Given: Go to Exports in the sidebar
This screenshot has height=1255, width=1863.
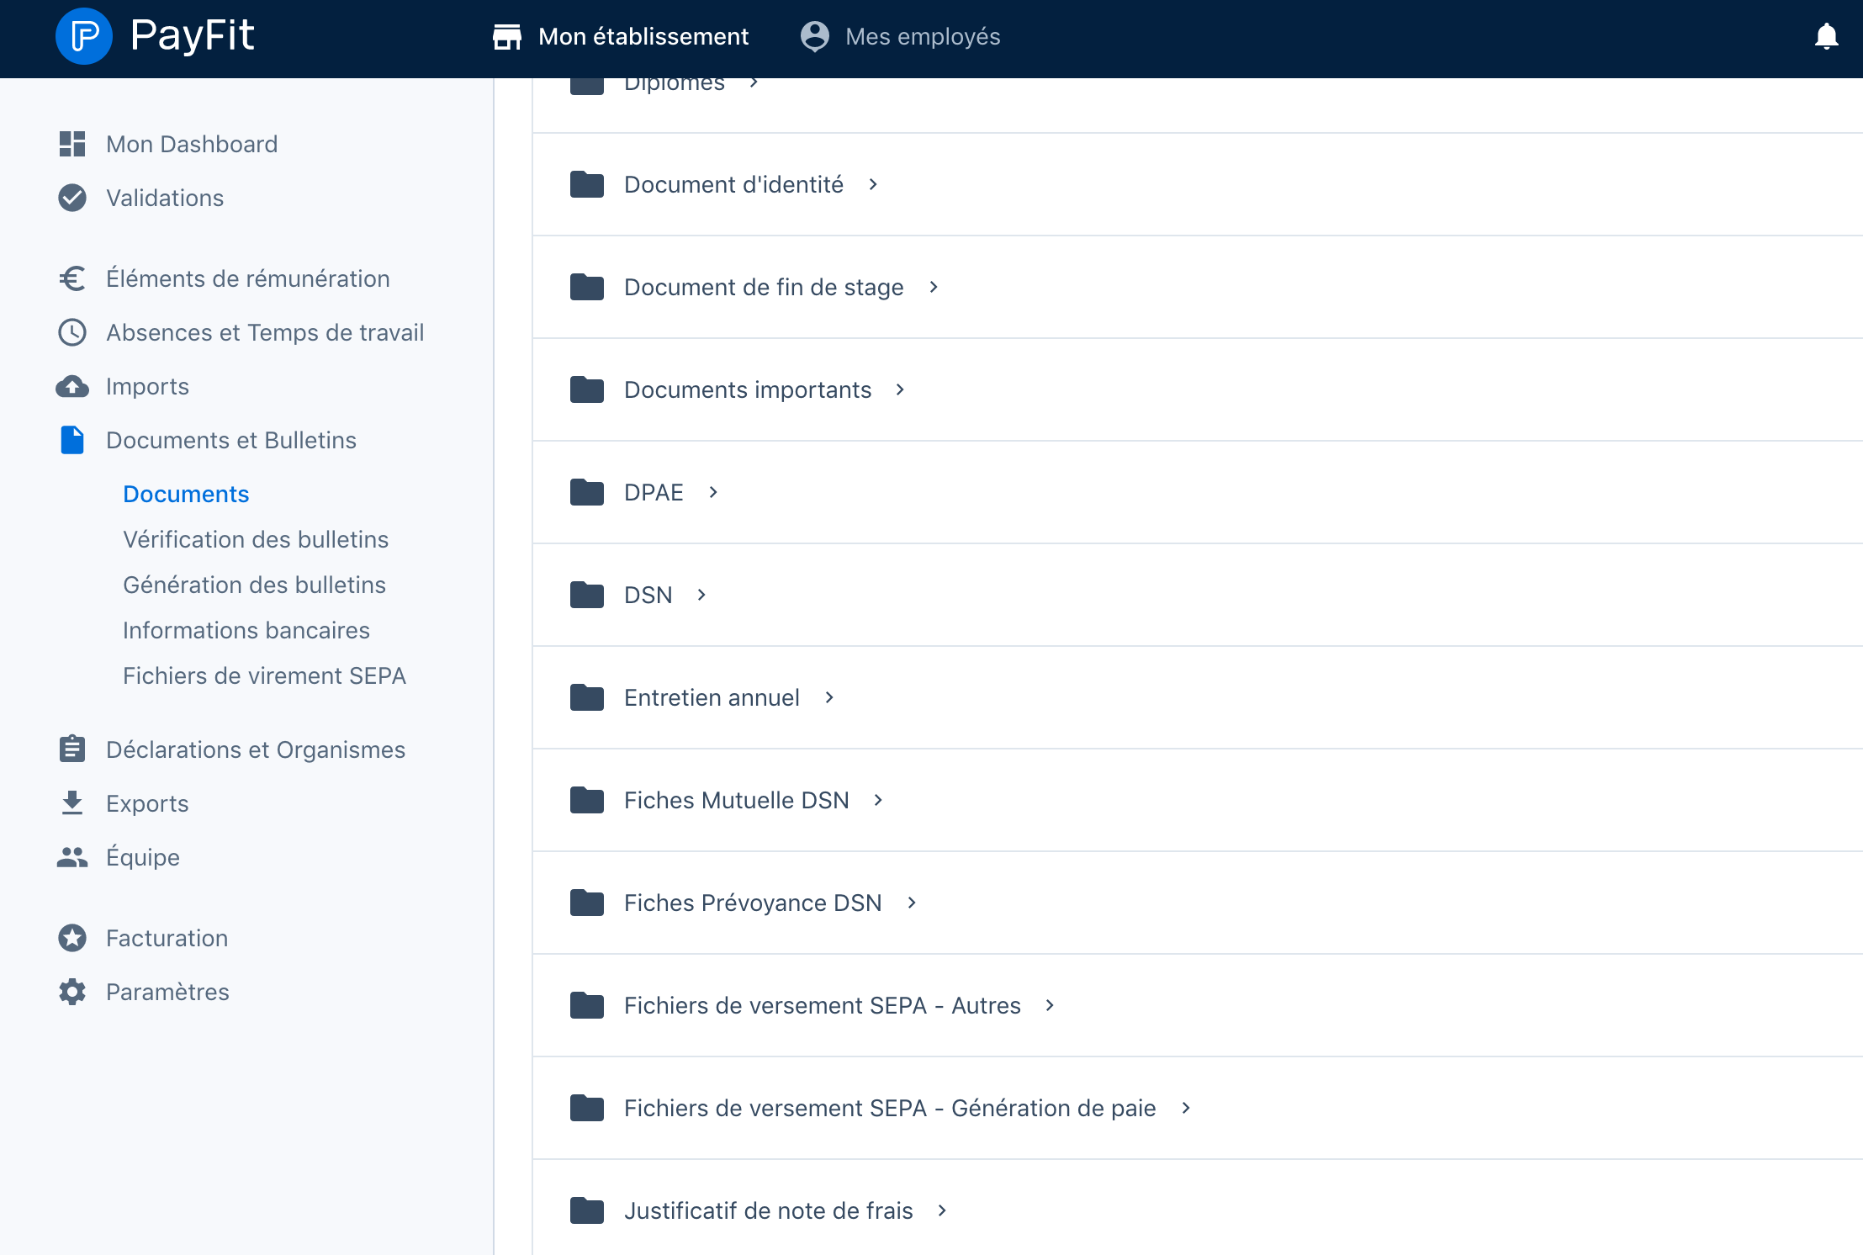Looking at the screenshot, I should click(x=147, y=803).
